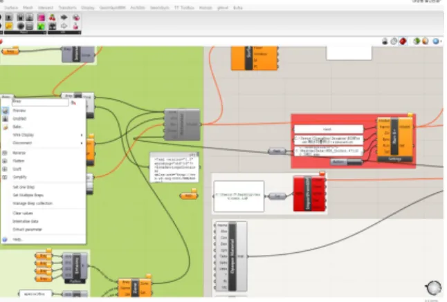Click the Run component in the red group
The width and height of the screenshot is (447, 302).
click(395, 140)
